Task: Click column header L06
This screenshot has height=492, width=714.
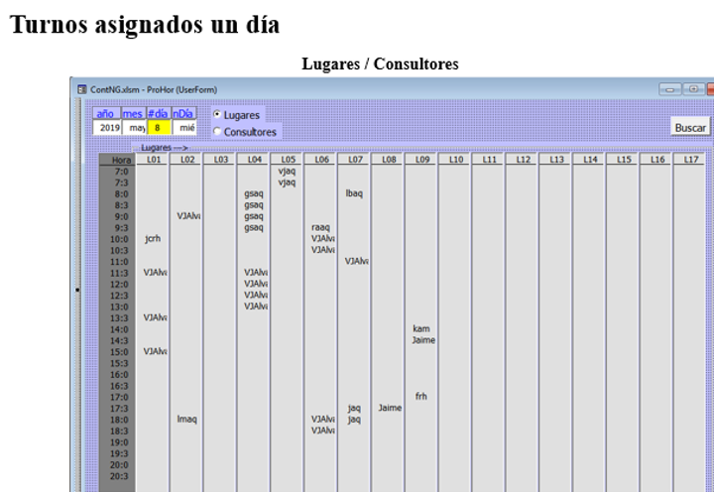Action: (322, 160)
